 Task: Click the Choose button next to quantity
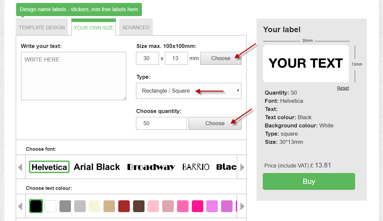pyautogui.click(x=215, y=123)
